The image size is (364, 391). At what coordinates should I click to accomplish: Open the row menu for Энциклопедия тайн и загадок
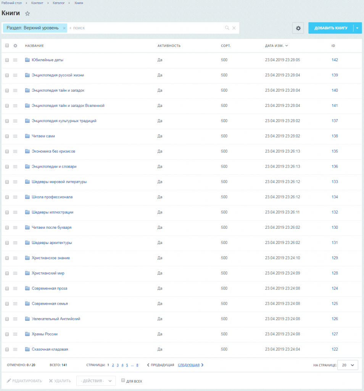click(x=15, y=90)
